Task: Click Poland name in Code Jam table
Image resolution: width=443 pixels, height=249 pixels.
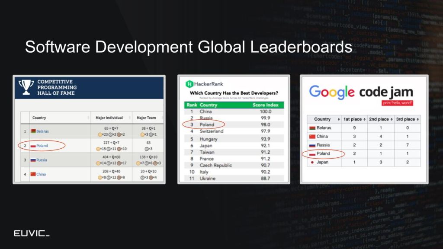Action: 323,153
